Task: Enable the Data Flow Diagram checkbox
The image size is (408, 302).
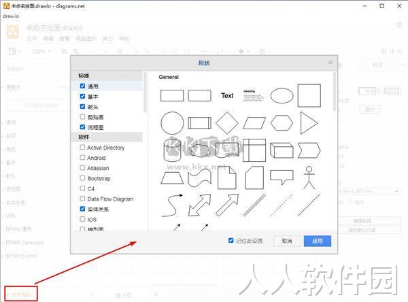Action: pos(82,199)
